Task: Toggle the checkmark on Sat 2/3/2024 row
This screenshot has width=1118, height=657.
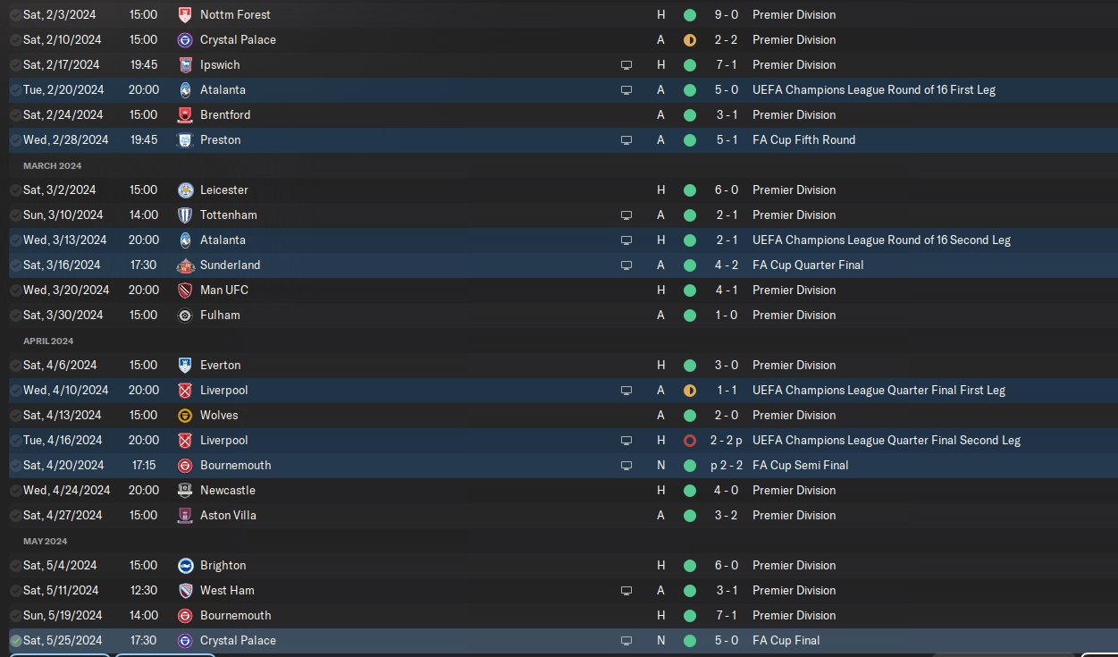Action: [16, 15]
